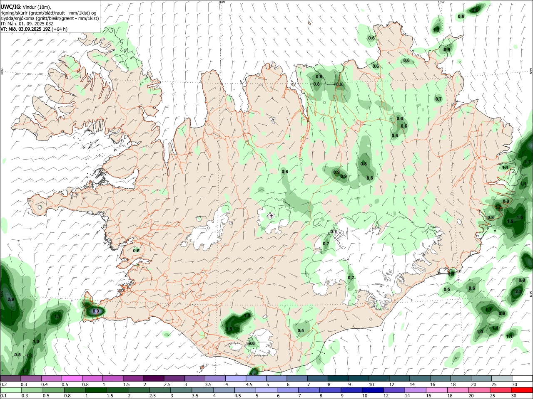Select the bright pink swatch between 0.5 and 0.8

pos(72,379)
